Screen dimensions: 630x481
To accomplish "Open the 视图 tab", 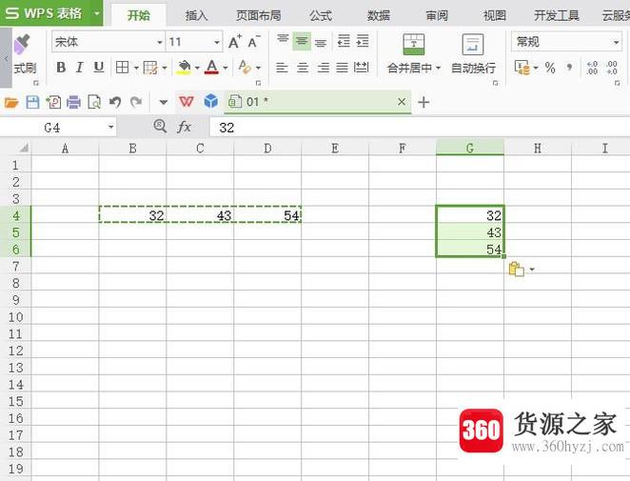I will (495, 15).
